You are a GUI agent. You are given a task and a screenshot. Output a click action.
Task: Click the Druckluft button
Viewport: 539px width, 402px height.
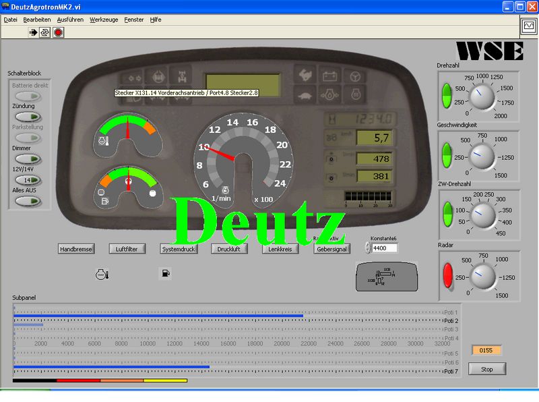click(x=229, y=249)
